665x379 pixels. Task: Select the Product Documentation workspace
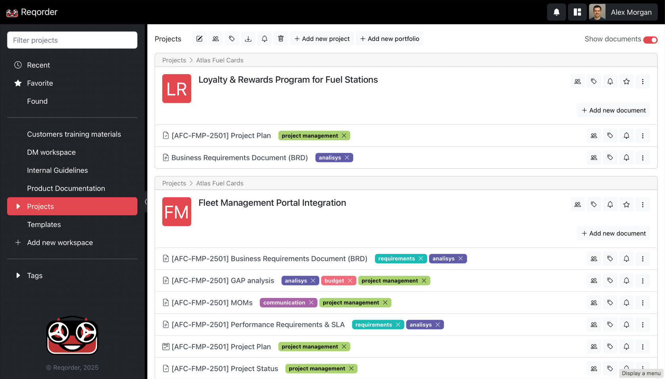point(72,189)
